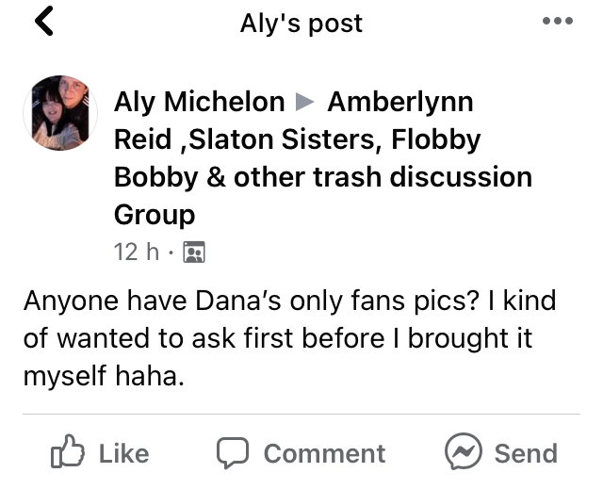This screenshot has width=603, height=489.
Task: Tap the word Group in post header
Action: 155,215
